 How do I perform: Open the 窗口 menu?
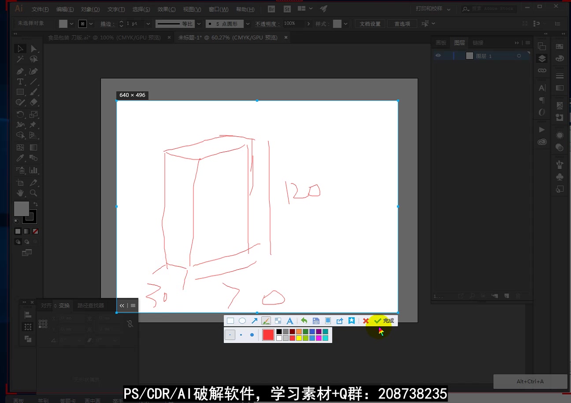point(219,9)
